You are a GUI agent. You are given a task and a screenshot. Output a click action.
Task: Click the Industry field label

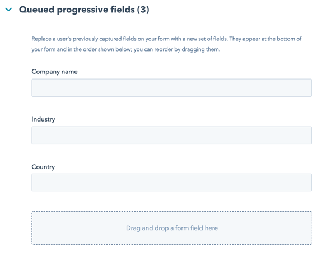click(x=43, y=119)
